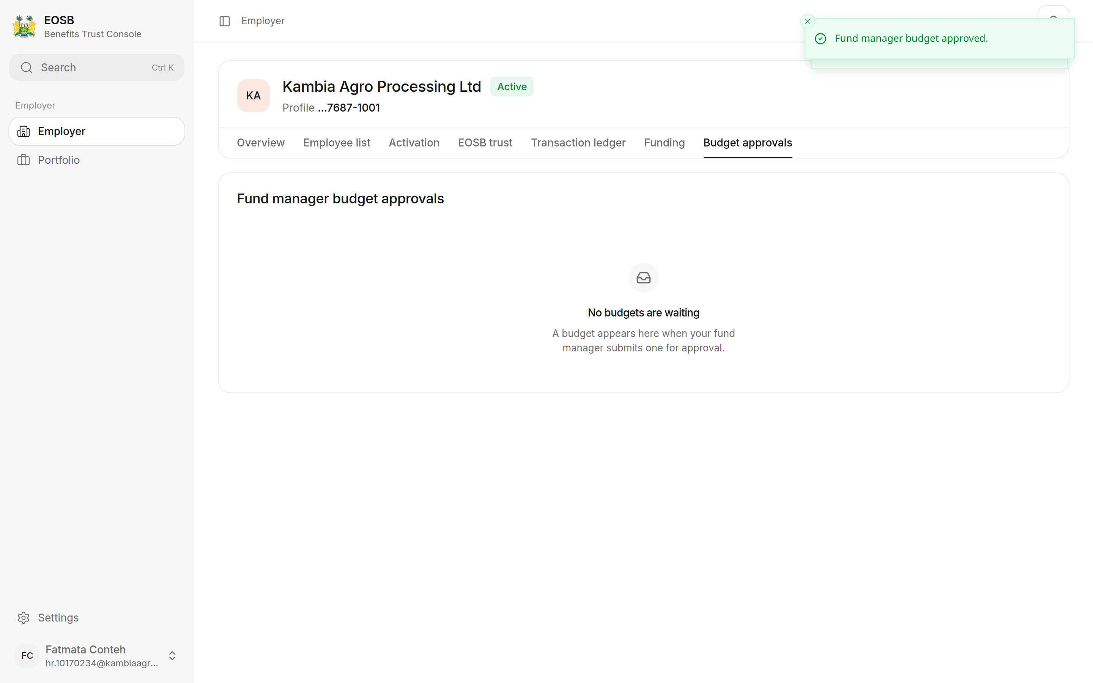Click the FC user avatar

point(27,655)
